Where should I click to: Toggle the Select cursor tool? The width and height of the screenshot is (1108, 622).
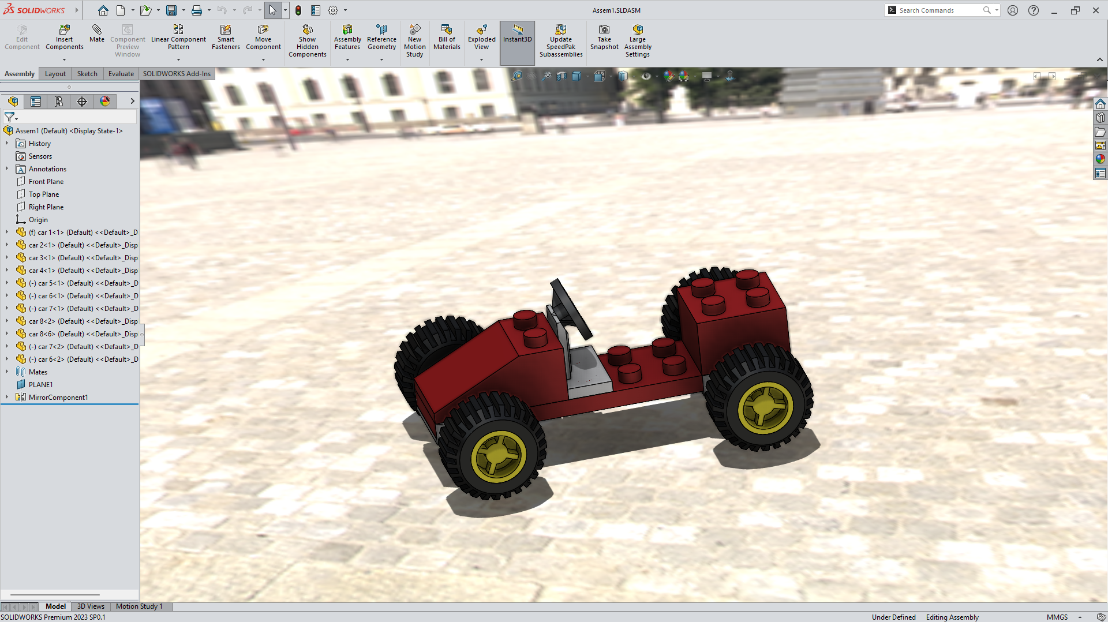(x=272, y=10)
